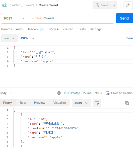Open the Settings tab
The image size is (133, 147).
96,29
